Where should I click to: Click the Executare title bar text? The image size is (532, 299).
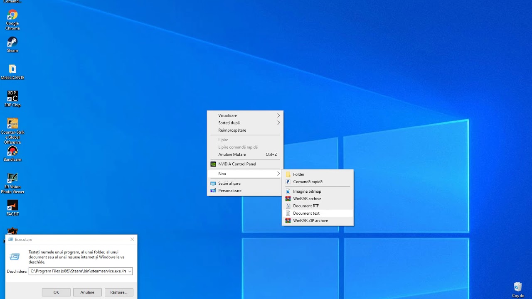click(23, 240)
